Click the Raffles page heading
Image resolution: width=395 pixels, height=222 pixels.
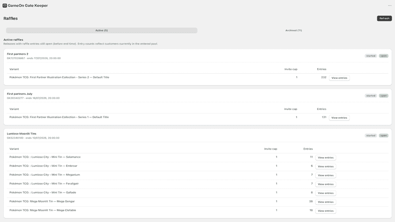click(10, 19)
